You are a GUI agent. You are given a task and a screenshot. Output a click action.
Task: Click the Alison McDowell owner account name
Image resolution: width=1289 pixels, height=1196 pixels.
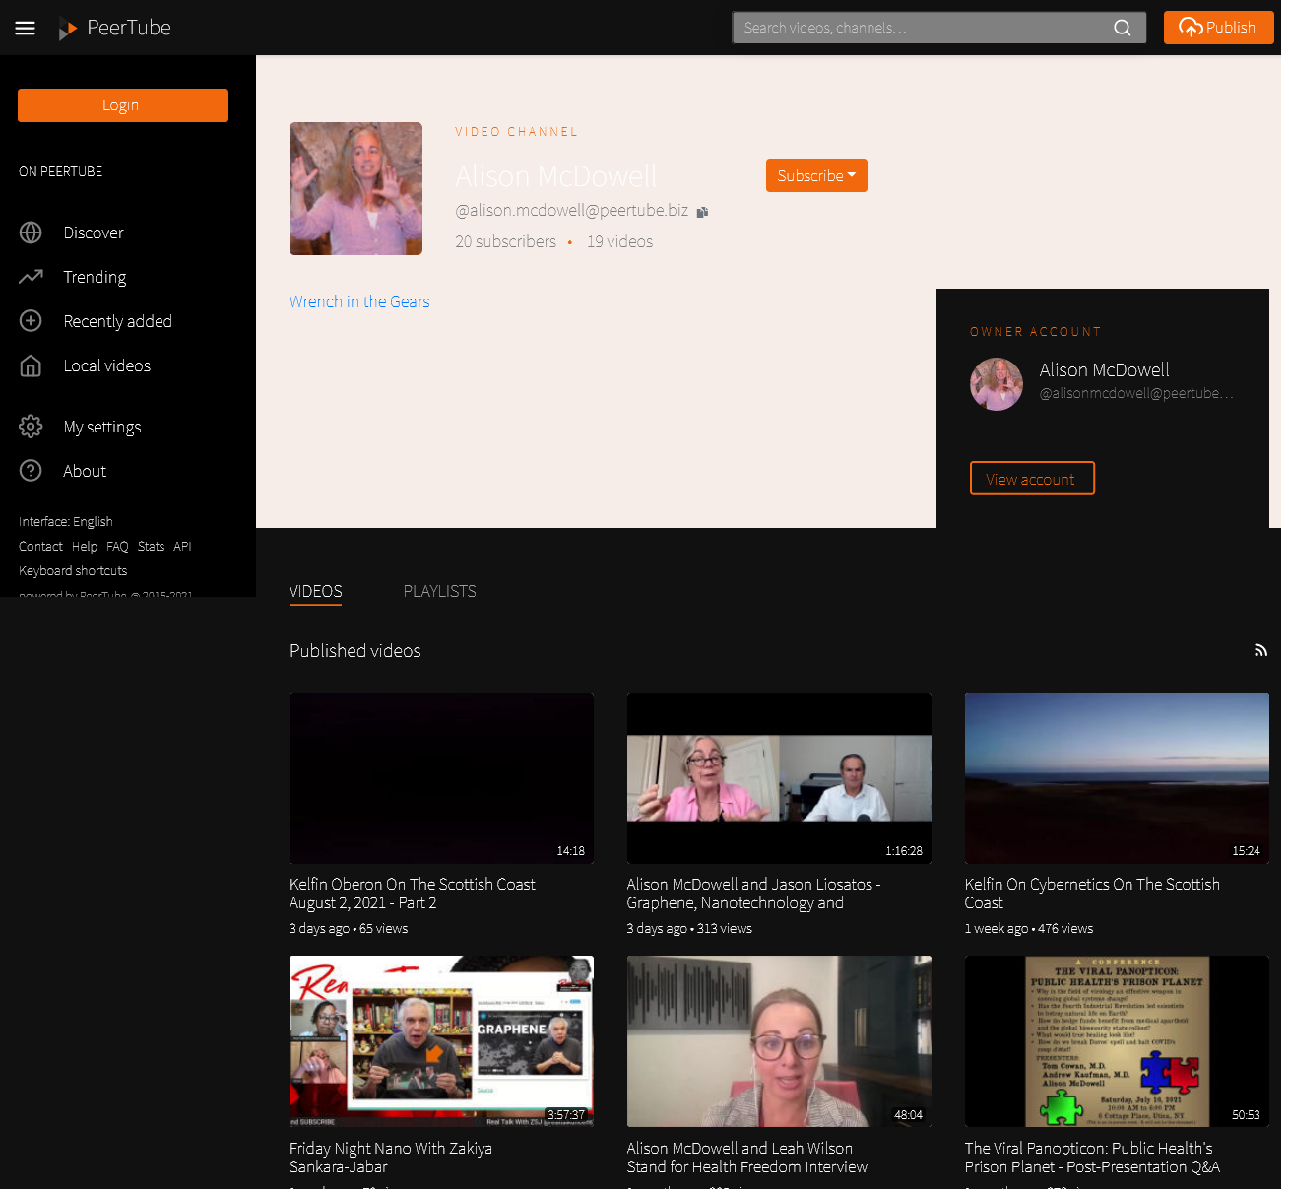coord(1104,369)
